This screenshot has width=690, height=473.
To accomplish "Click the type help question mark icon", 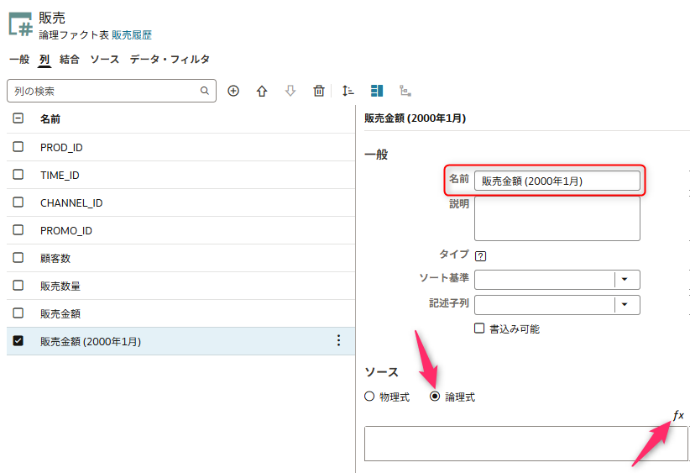I will 480,256.
